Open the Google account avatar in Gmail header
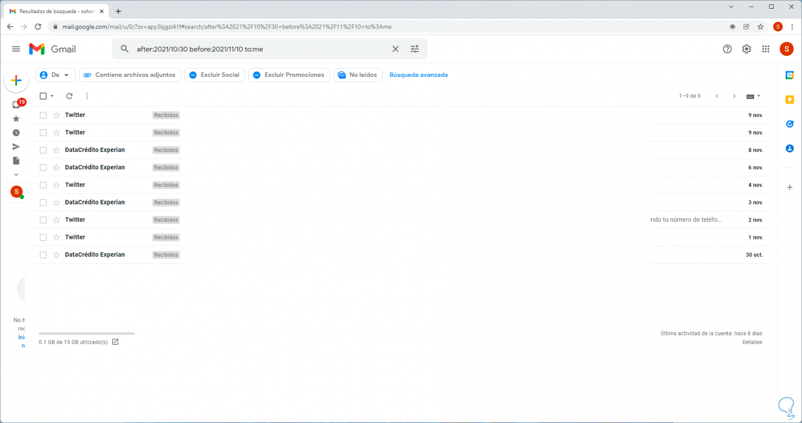 click(786, 49)
